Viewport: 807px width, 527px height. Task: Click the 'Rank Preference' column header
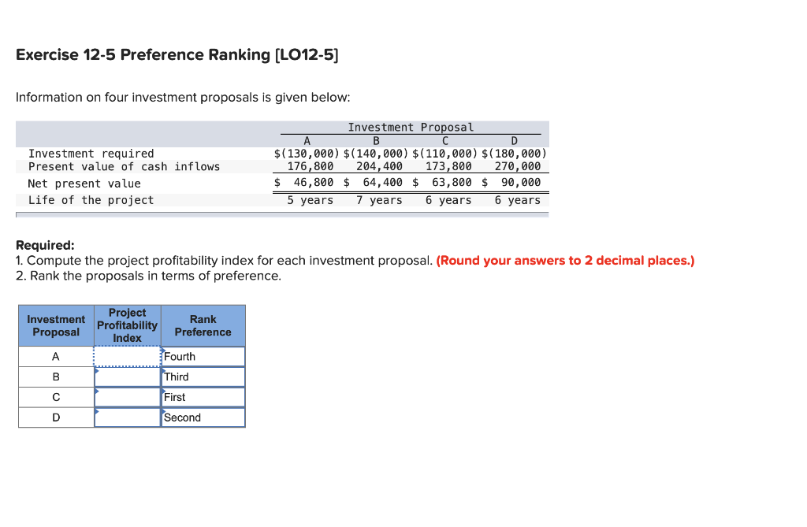point(203,325)
